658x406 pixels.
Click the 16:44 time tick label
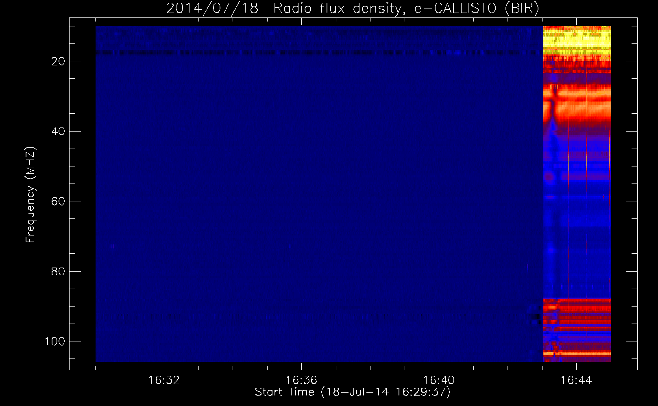[x=576, y=380]
